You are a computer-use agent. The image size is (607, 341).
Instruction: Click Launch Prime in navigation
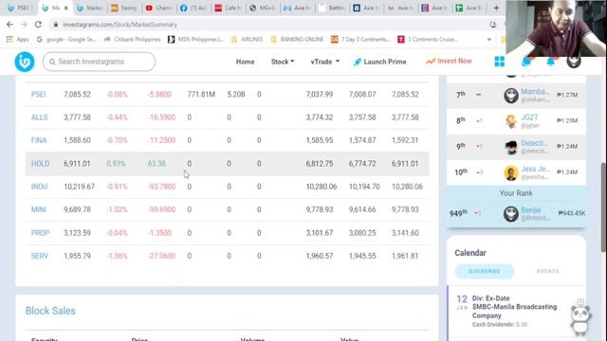coord(380,62)
